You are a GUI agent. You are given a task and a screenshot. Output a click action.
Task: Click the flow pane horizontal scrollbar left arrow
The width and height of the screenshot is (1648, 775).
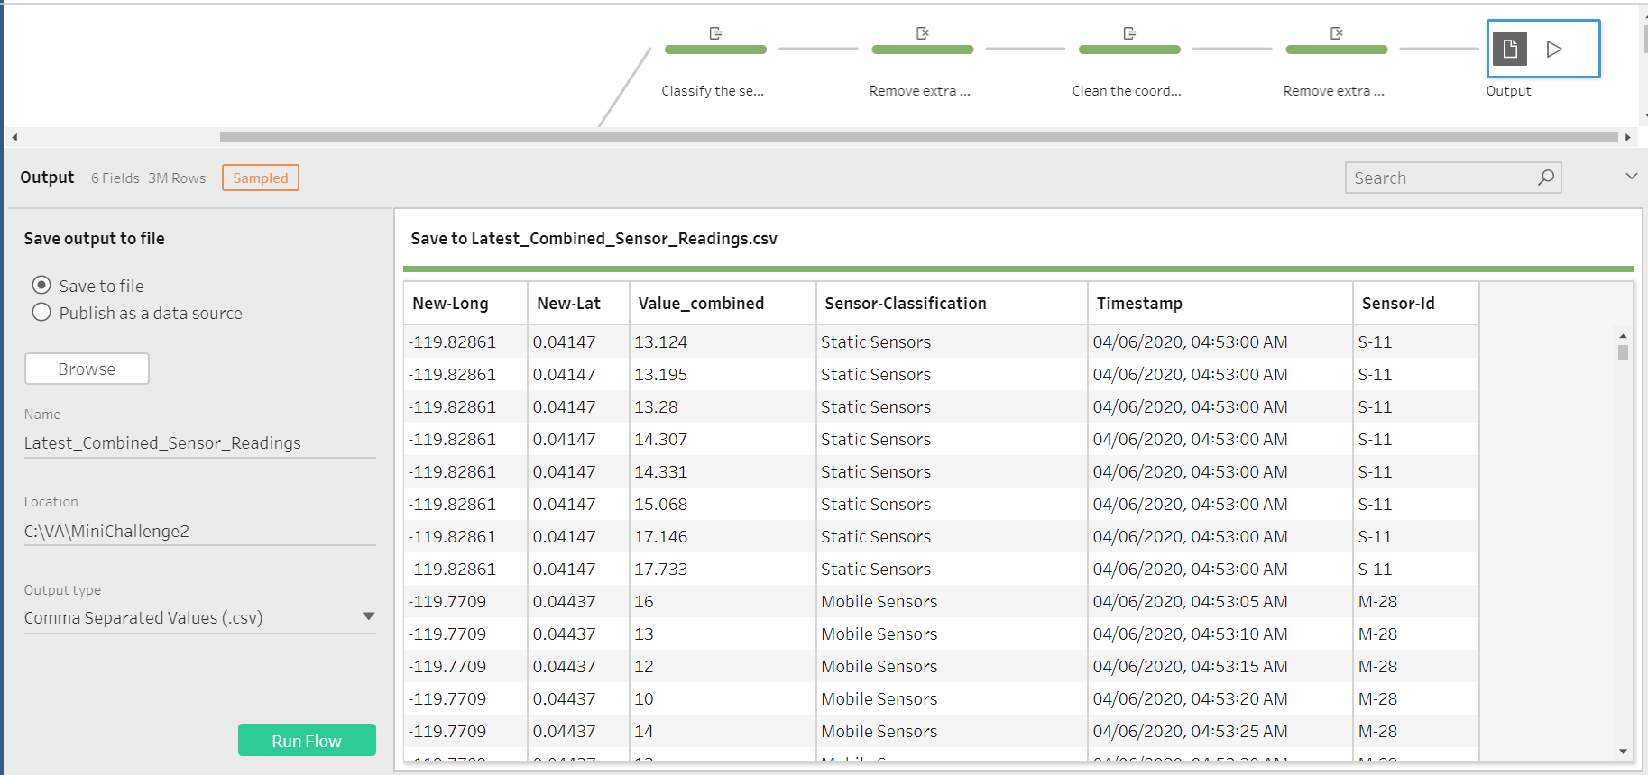pyautogui.click(x=14, y=138)
